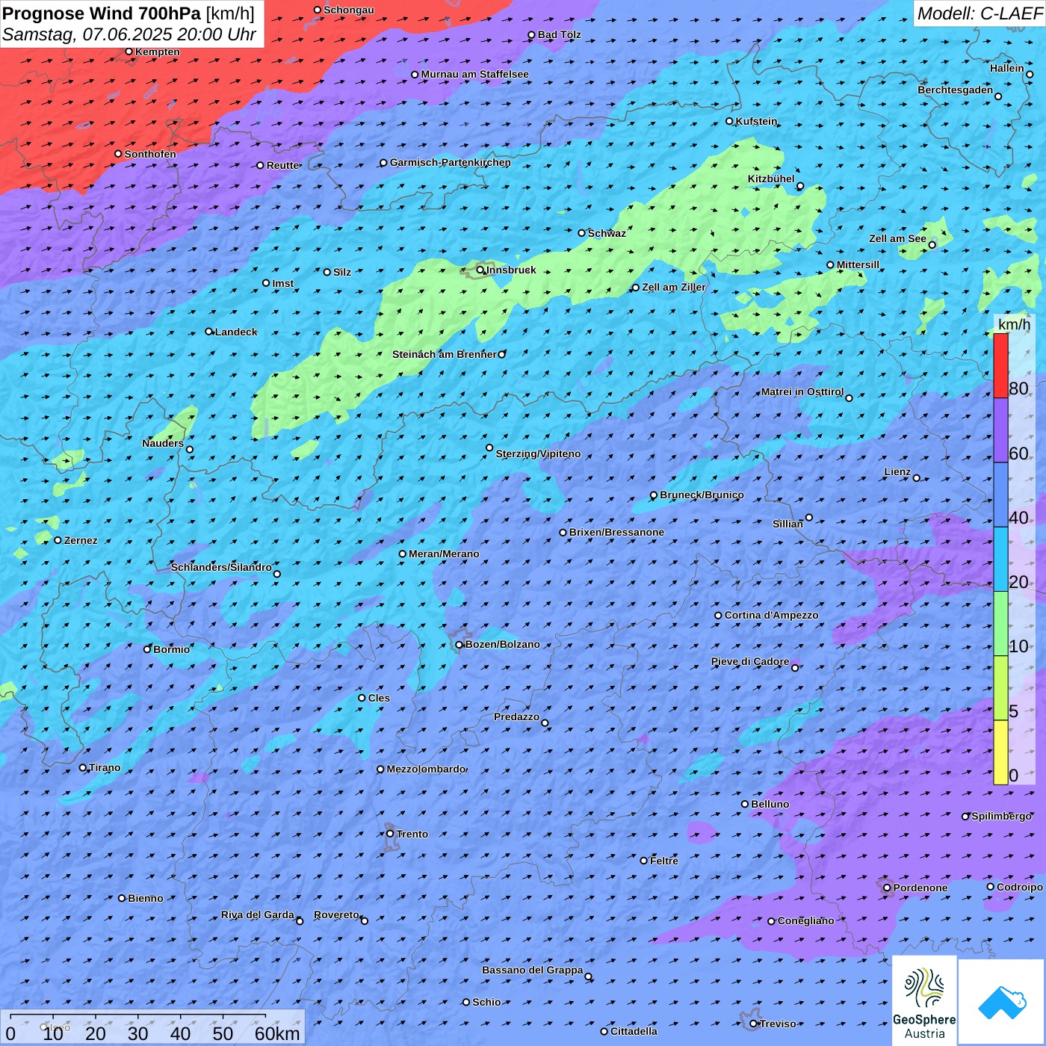This screenshot has height=1046, width=1046.
Task: Click the 'Schongau' label
Action: [349, 10]
